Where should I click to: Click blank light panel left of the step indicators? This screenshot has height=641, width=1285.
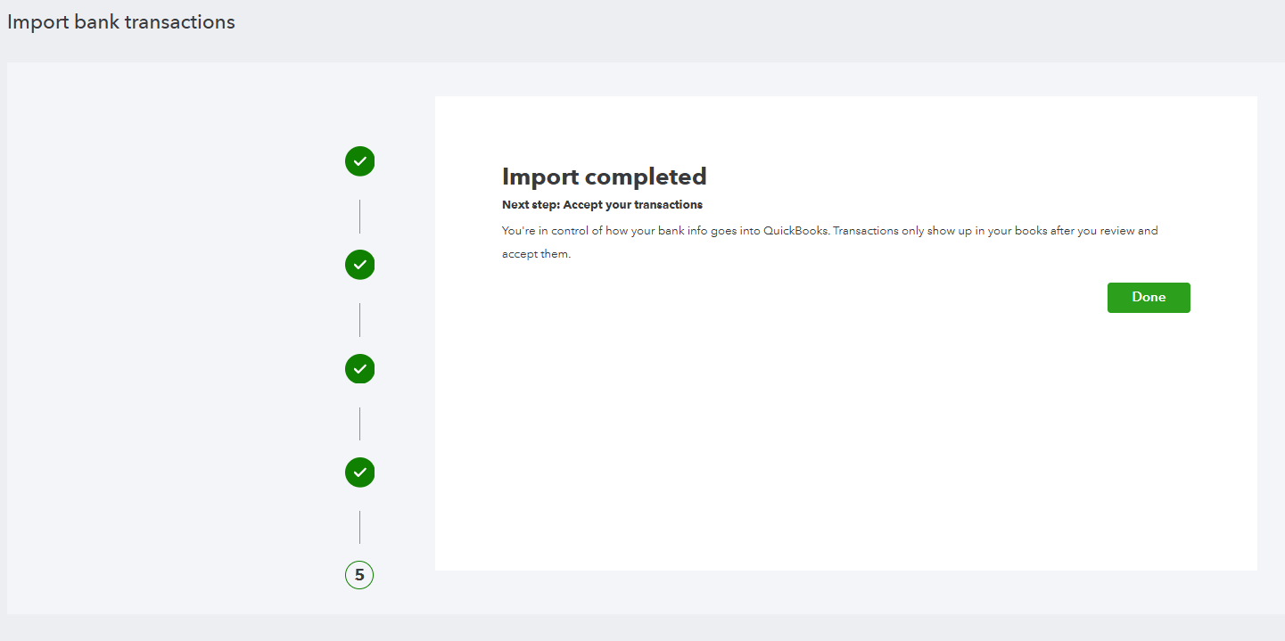[178, 357]
